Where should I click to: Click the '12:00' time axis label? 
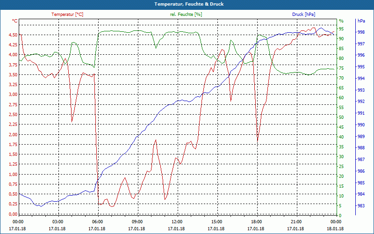[x=177, y=221]
